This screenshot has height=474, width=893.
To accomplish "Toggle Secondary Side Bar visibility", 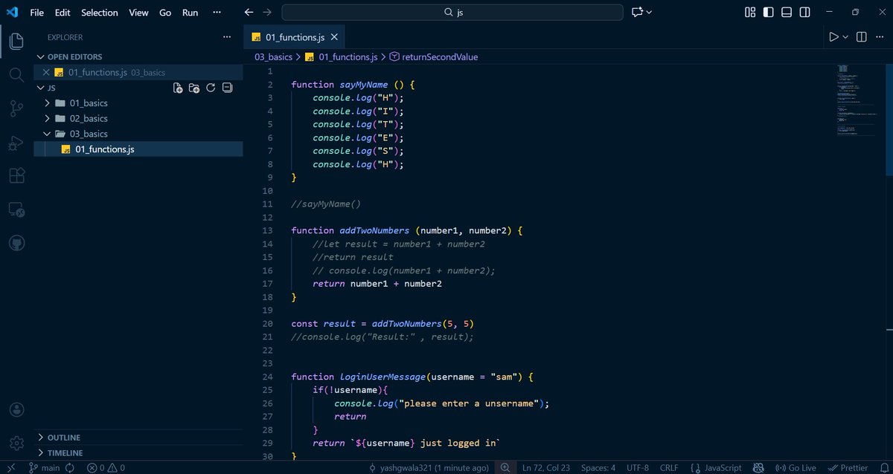I will click(x=805, y=13).
